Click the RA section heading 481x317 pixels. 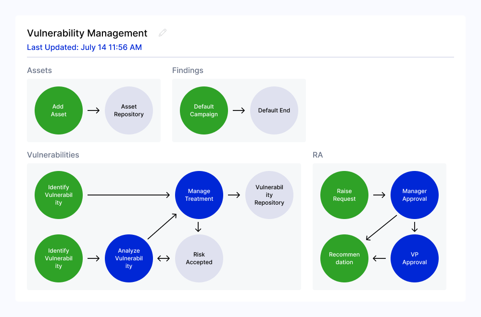coord(318,155)
